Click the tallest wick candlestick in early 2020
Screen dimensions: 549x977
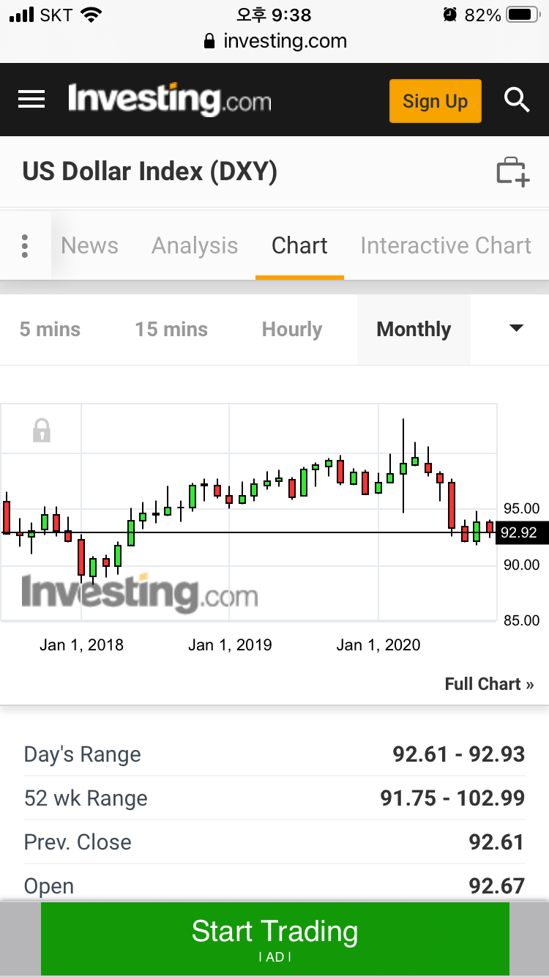(403, 466)
